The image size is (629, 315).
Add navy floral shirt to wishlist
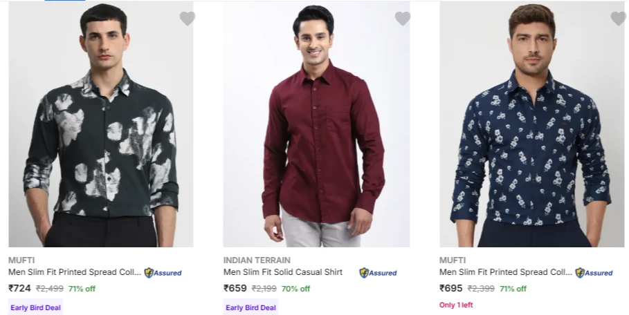(619, 19)
